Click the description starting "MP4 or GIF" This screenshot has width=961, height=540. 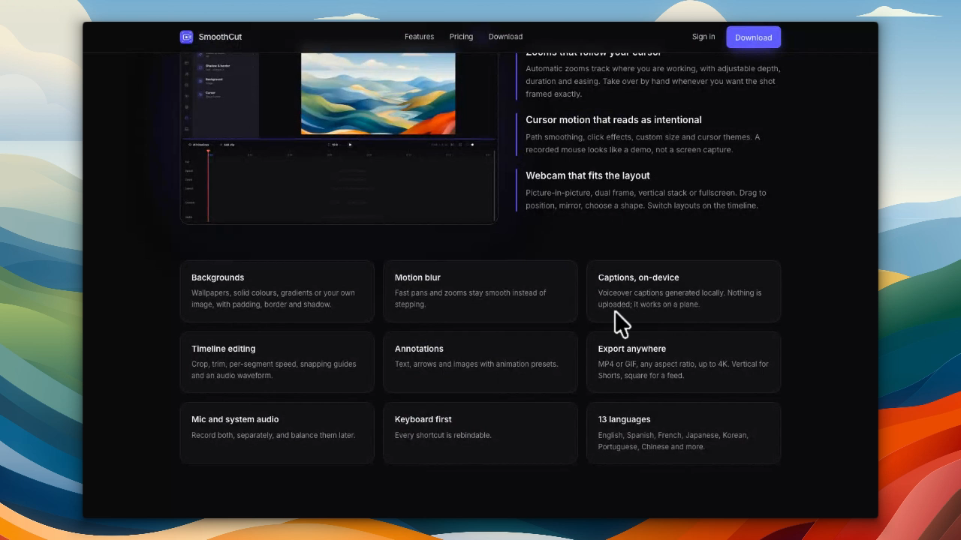coord(683,370)
